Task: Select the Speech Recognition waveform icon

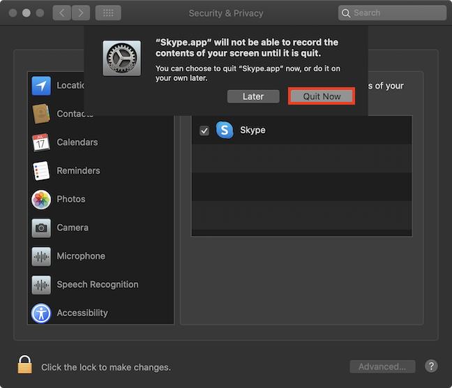Action: pyautogui.click(x=41, y=285)
